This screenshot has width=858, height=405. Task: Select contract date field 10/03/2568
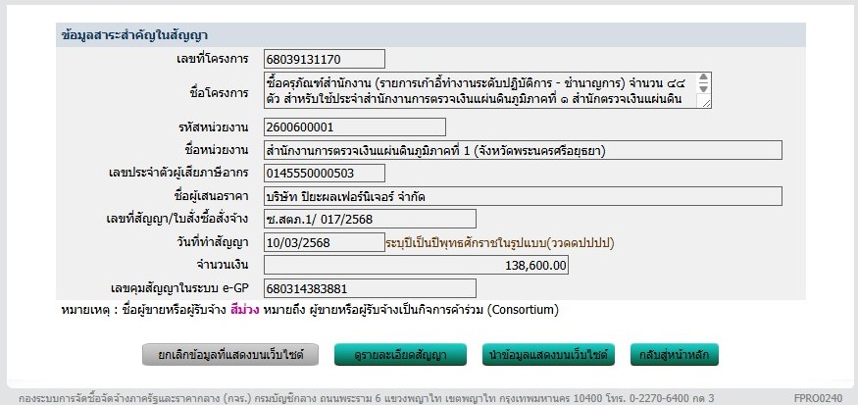pyautogui.click(x=324, y=242)
